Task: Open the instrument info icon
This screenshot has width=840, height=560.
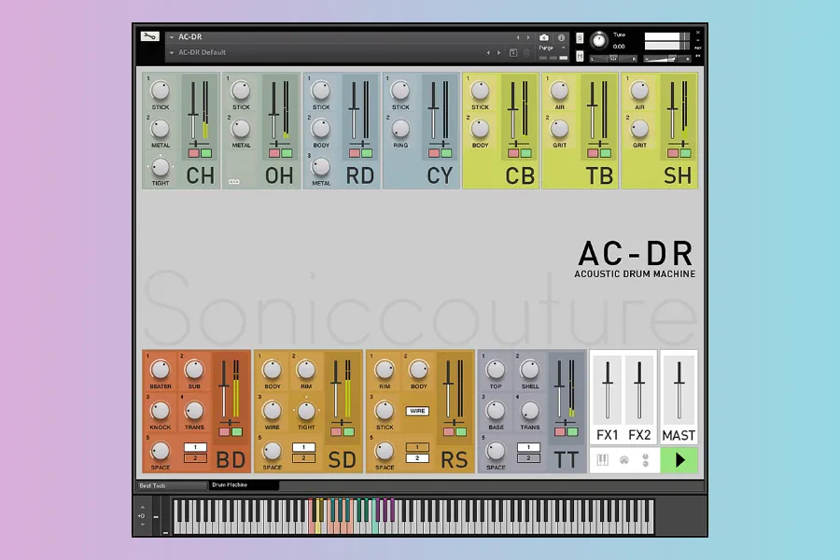Action: pyautogui.click(x=561, y=37)
